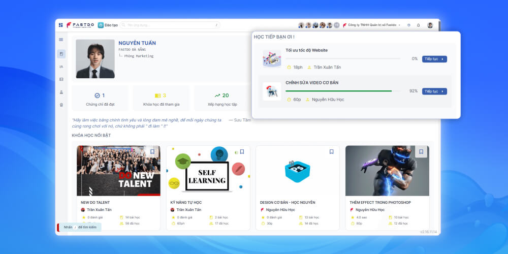Viewport: 508px width, 254px height.
Task: Open the instructor sidebar icon
Action: click(x=61, y=92)
